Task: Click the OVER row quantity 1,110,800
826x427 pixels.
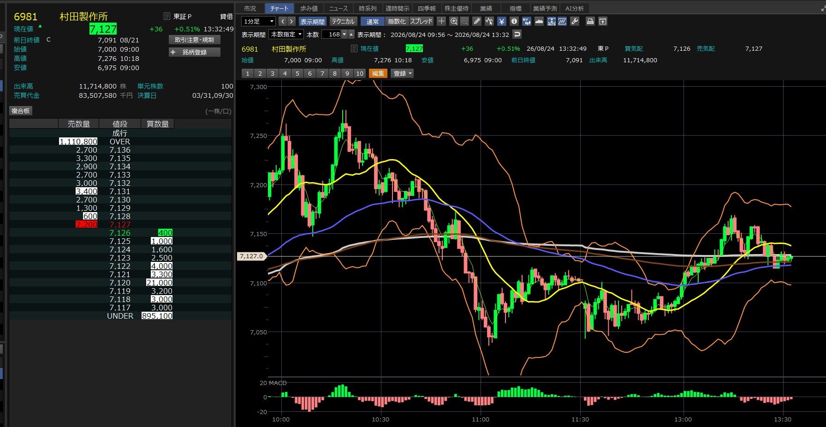Action: click(x=78, y=142)
